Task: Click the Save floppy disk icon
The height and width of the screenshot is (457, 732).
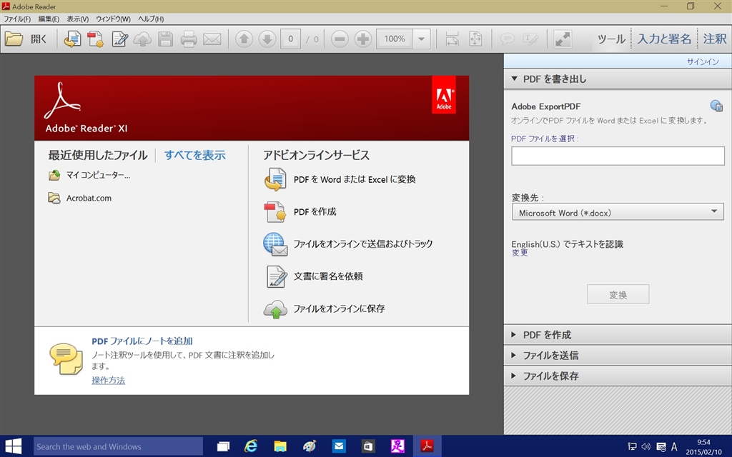Action: click(x=166, y=39)
